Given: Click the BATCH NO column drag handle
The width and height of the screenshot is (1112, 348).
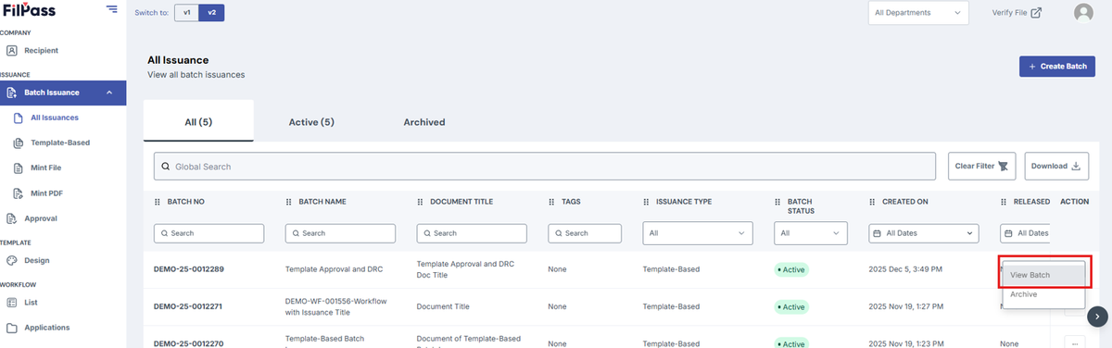Looking at the screenshot, I should pyautogui.click(x=158, y=201).
